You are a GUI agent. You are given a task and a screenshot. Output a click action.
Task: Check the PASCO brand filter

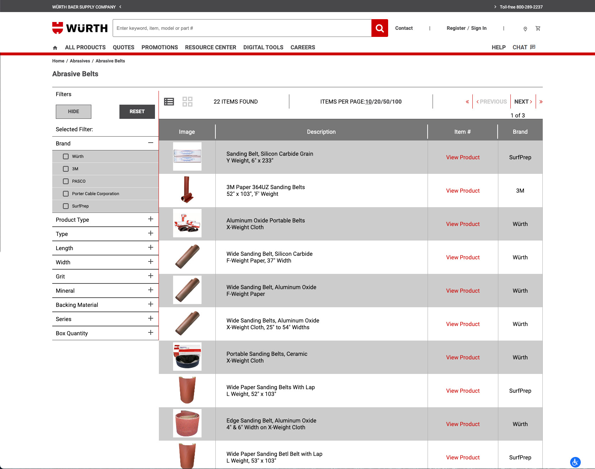(66, 181)
